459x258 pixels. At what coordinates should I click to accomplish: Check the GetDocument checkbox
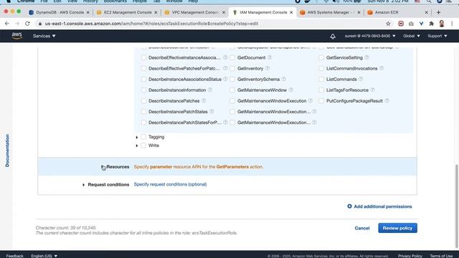click(232, 57)
